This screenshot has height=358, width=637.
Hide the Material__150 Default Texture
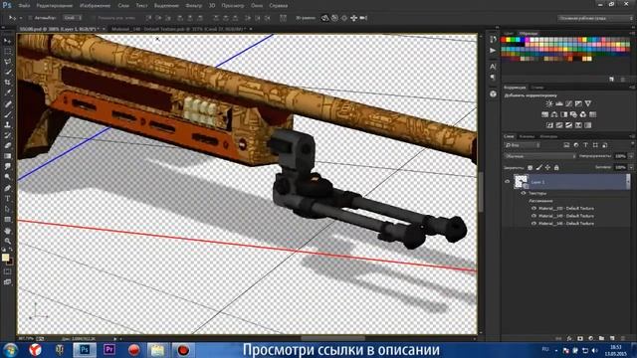tap(533, 208)
